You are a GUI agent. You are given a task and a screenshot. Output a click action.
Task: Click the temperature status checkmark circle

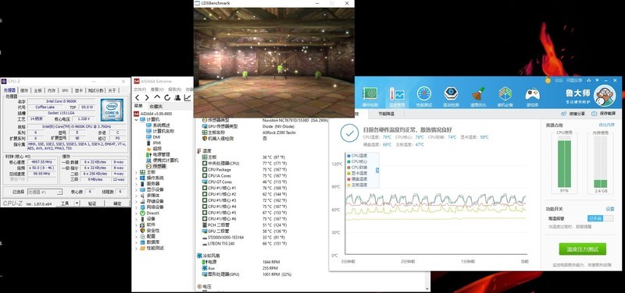(349, 133)
